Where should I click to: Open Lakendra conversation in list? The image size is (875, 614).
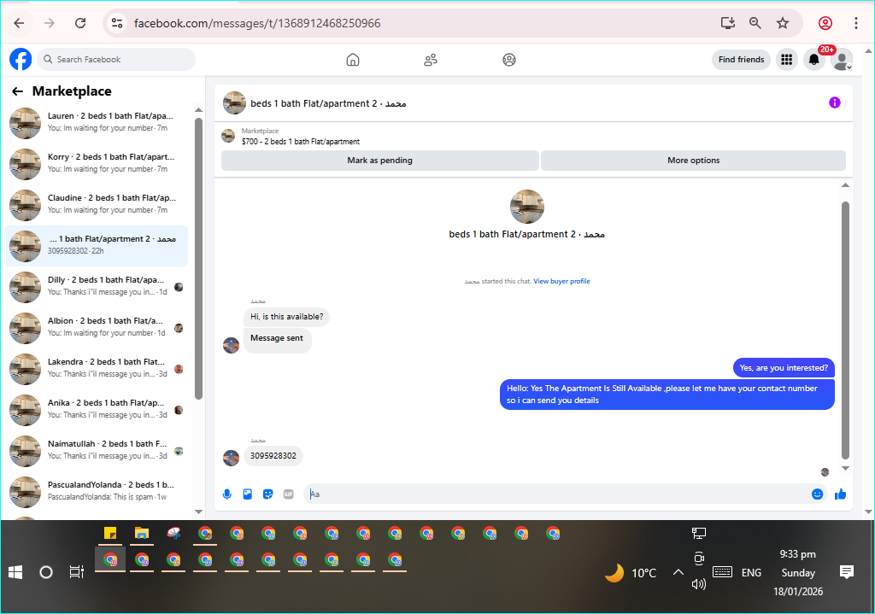coord(96,369)
